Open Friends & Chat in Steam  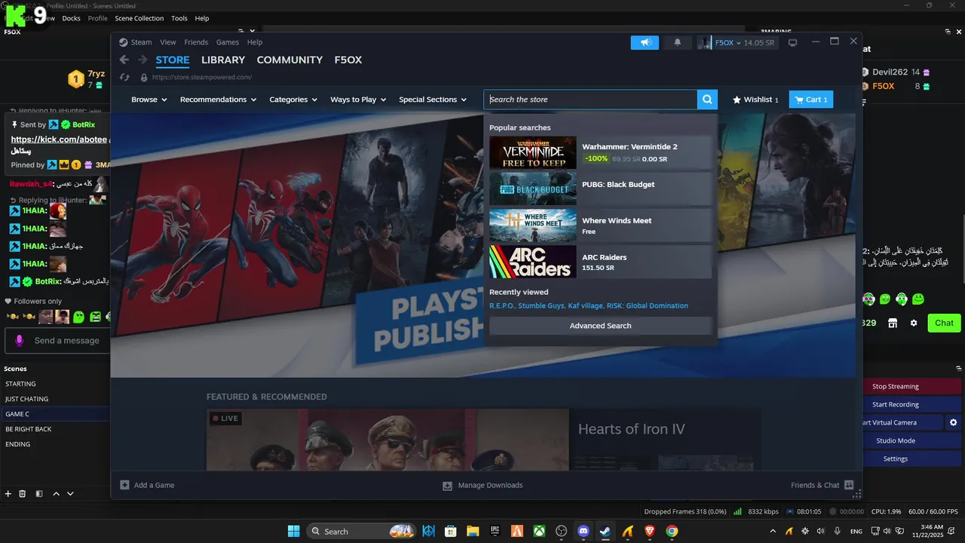coord(822,485)
